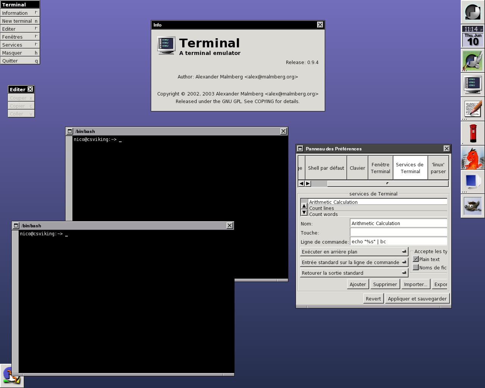Image resolution: width=485 pixels, height=388 pixels.
Task: Choose New terminal from Terminal menu
Action: coord(20,20)
